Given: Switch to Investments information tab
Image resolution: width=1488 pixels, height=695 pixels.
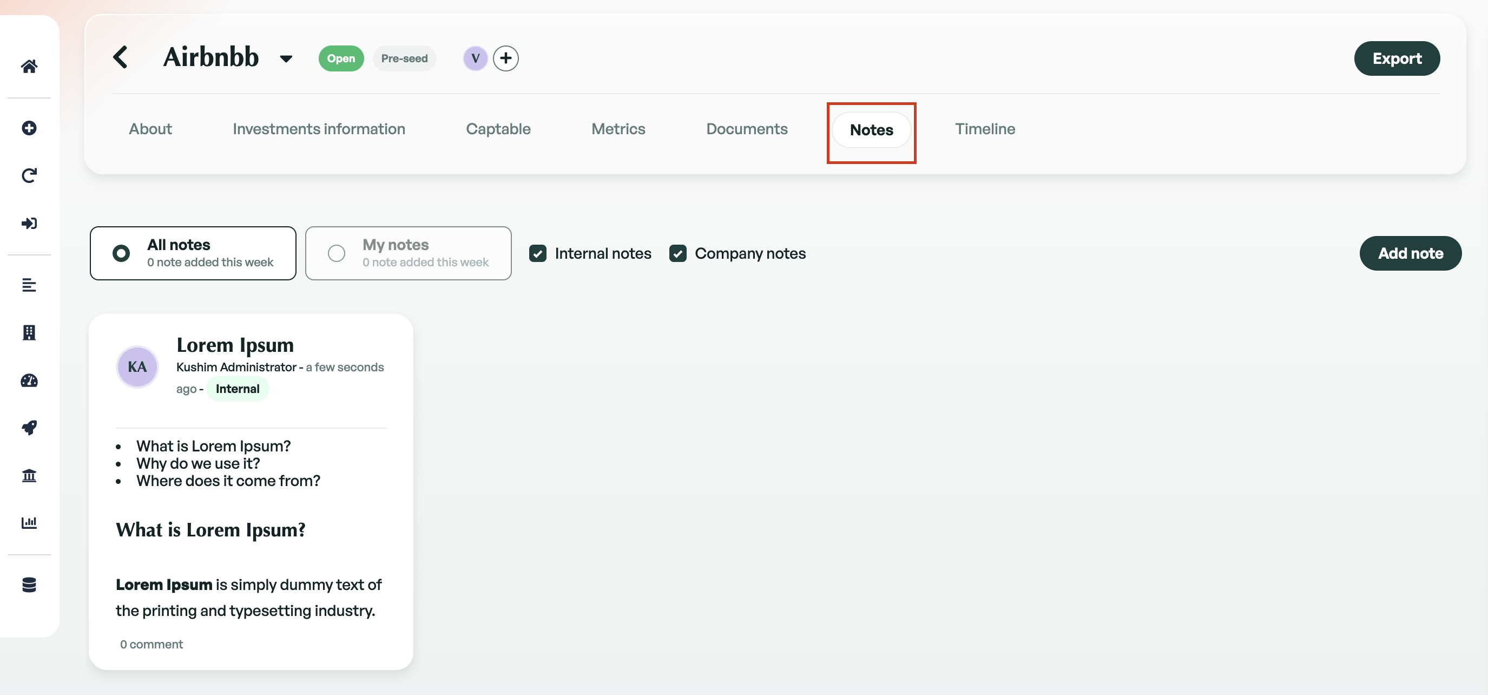Looking at the screenshot, I should click(x=319, y=129).
